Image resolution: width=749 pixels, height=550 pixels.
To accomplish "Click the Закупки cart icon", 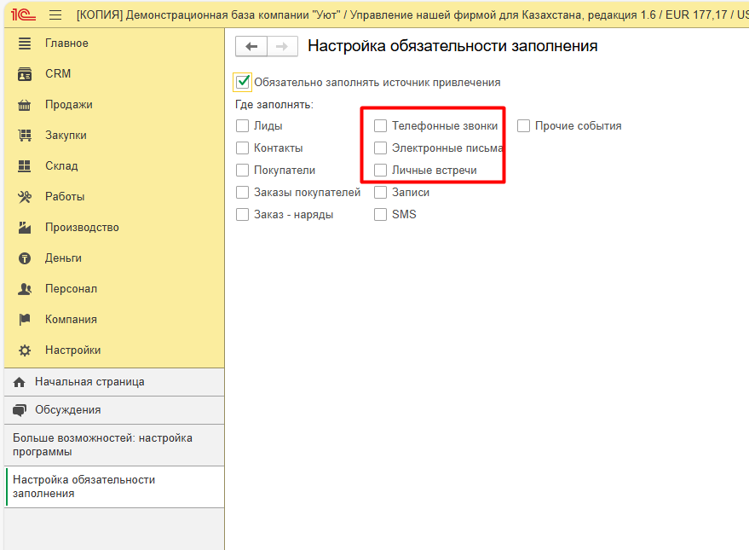I will [25, 136].
